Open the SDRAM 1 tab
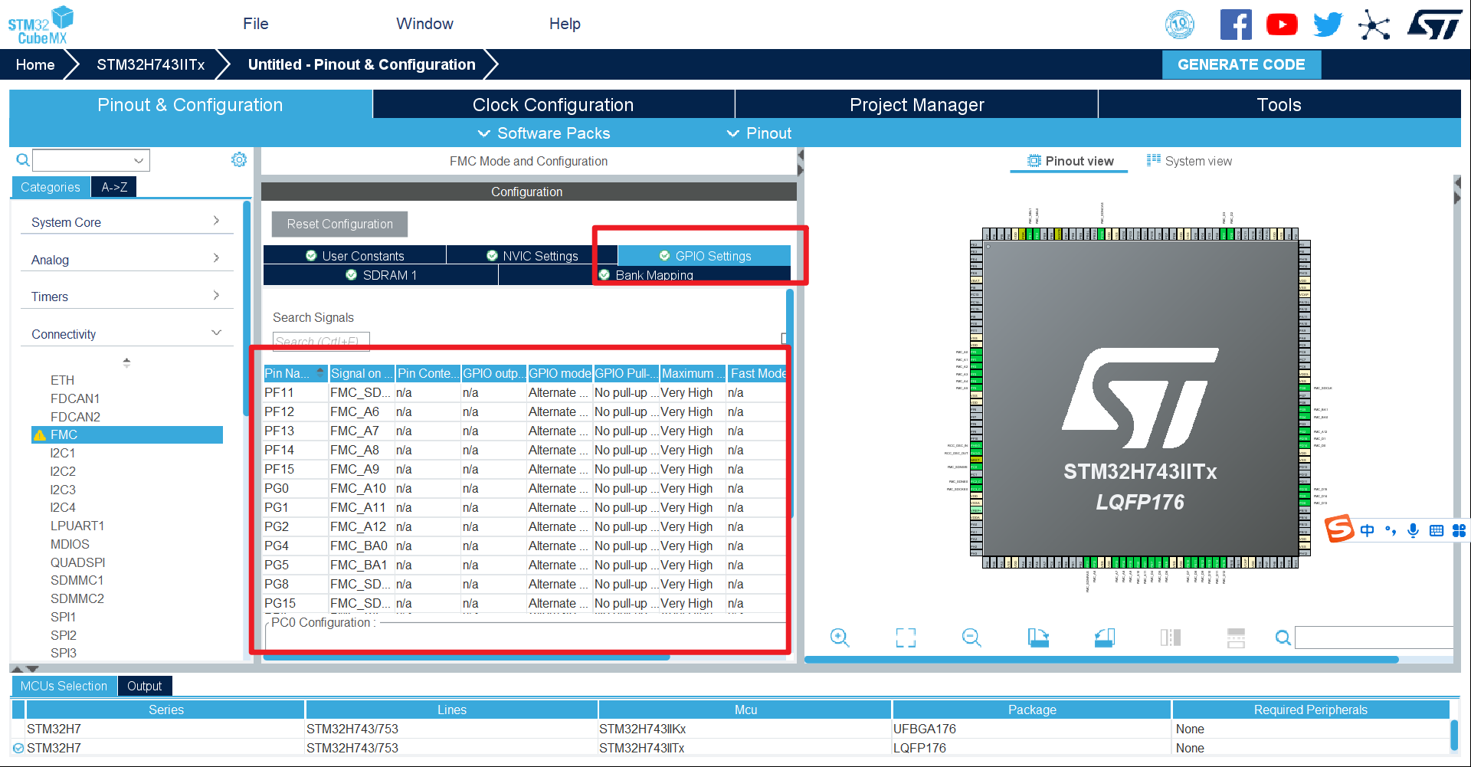Viewport: 1471px width, 767px height. pos(381,275)
